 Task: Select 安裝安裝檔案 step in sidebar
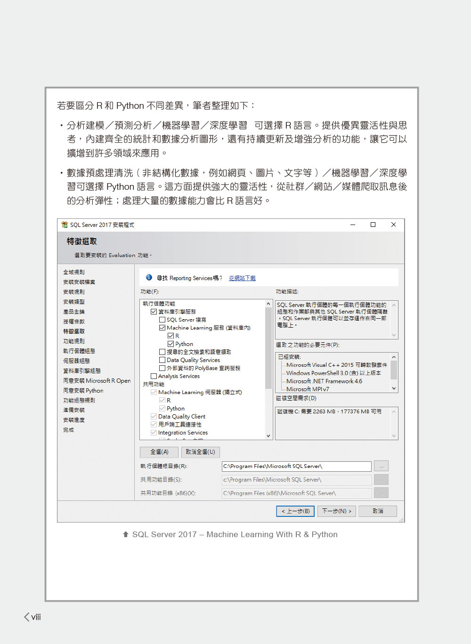coord(79,282)
